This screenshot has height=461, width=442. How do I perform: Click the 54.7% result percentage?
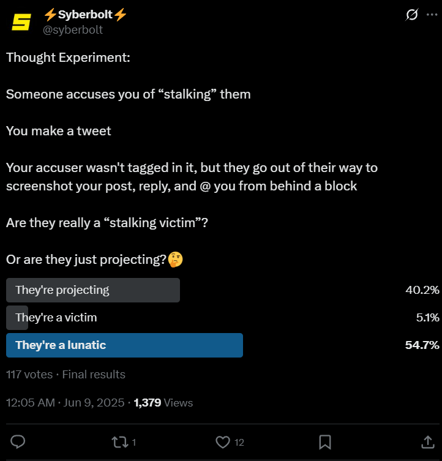point(422,345)
